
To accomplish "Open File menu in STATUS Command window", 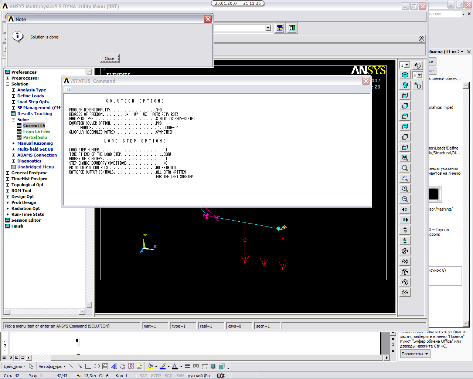I will click(x=68, y=89).
